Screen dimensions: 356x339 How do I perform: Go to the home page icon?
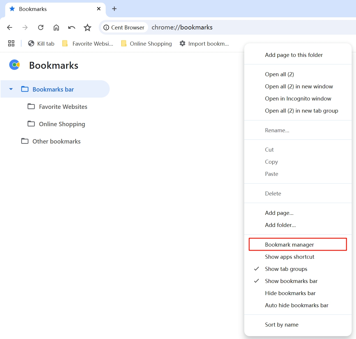pos(56,27)
